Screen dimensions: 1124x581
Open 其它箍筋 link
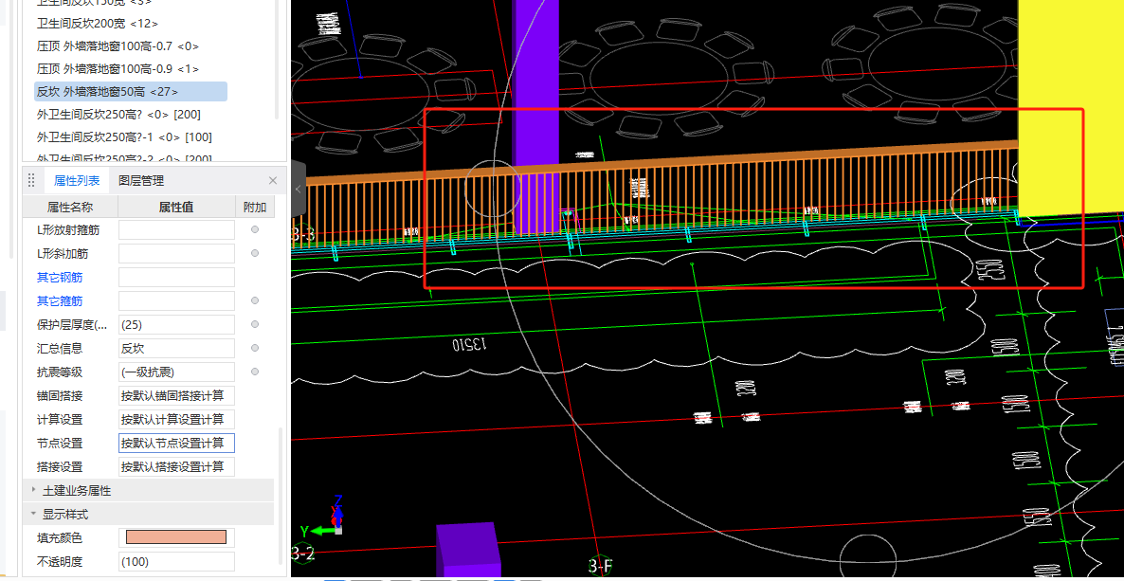[x=58, y=300]
